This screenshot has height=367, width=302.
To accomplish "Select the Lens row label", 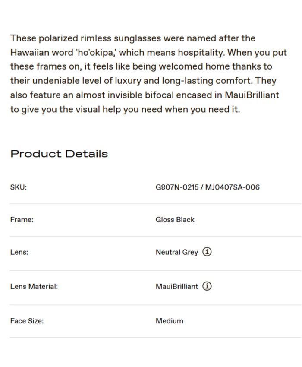I will pos(19,252).
